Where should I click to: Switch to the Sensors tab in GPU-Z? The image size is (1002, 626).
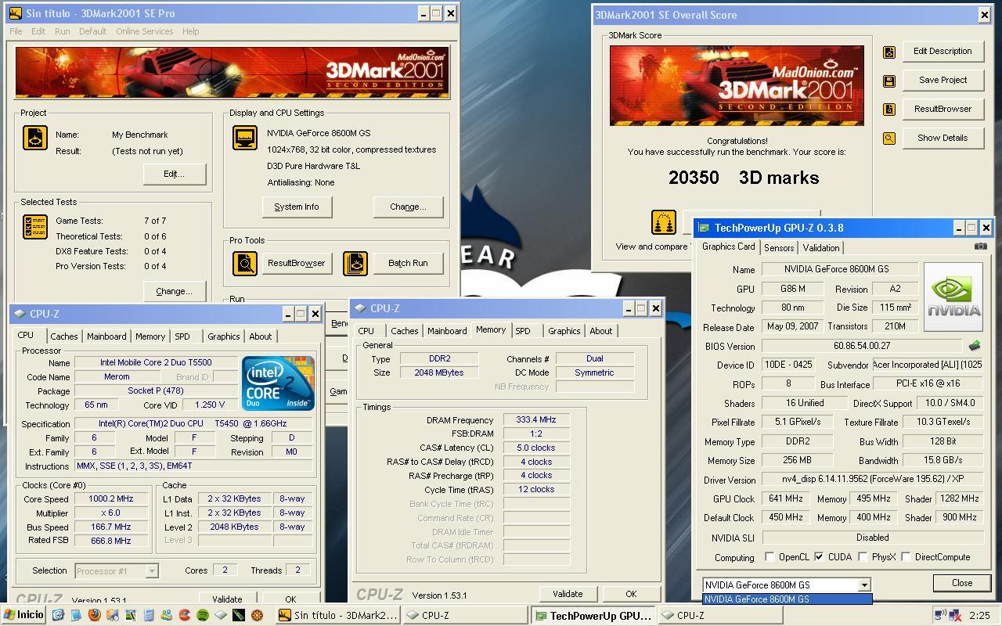[779, 247]
